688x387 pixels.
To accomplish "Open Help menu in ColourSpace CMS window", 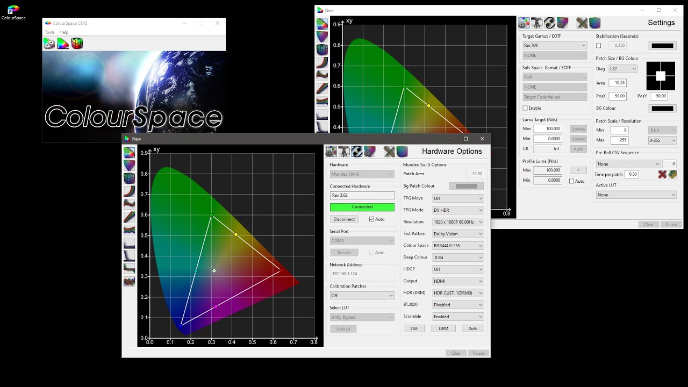I will tap(64, 32).
